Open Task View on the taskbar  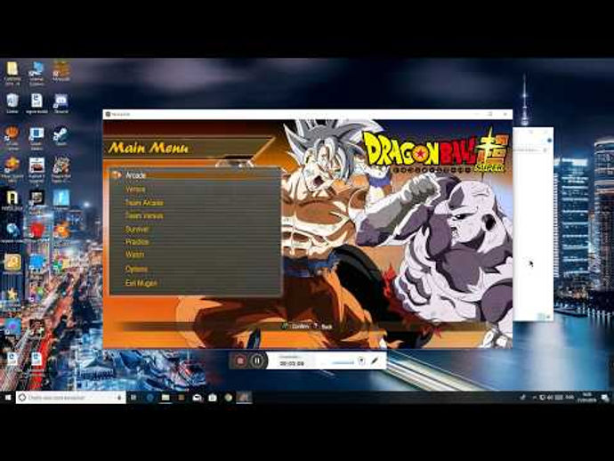tap(133, 398)
